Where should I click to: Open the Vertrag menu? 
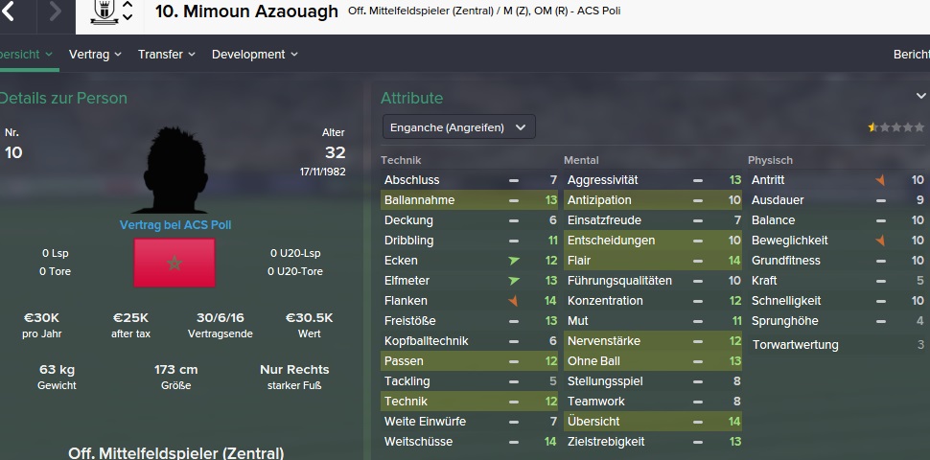coord(95,55)
